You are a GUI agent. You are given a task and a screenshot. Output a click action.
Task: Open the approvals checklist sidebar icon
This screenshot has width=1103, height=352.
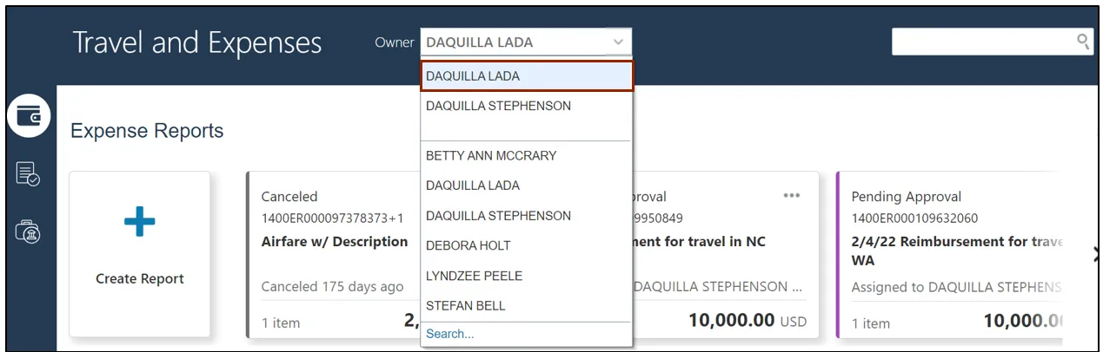(28, 174)
